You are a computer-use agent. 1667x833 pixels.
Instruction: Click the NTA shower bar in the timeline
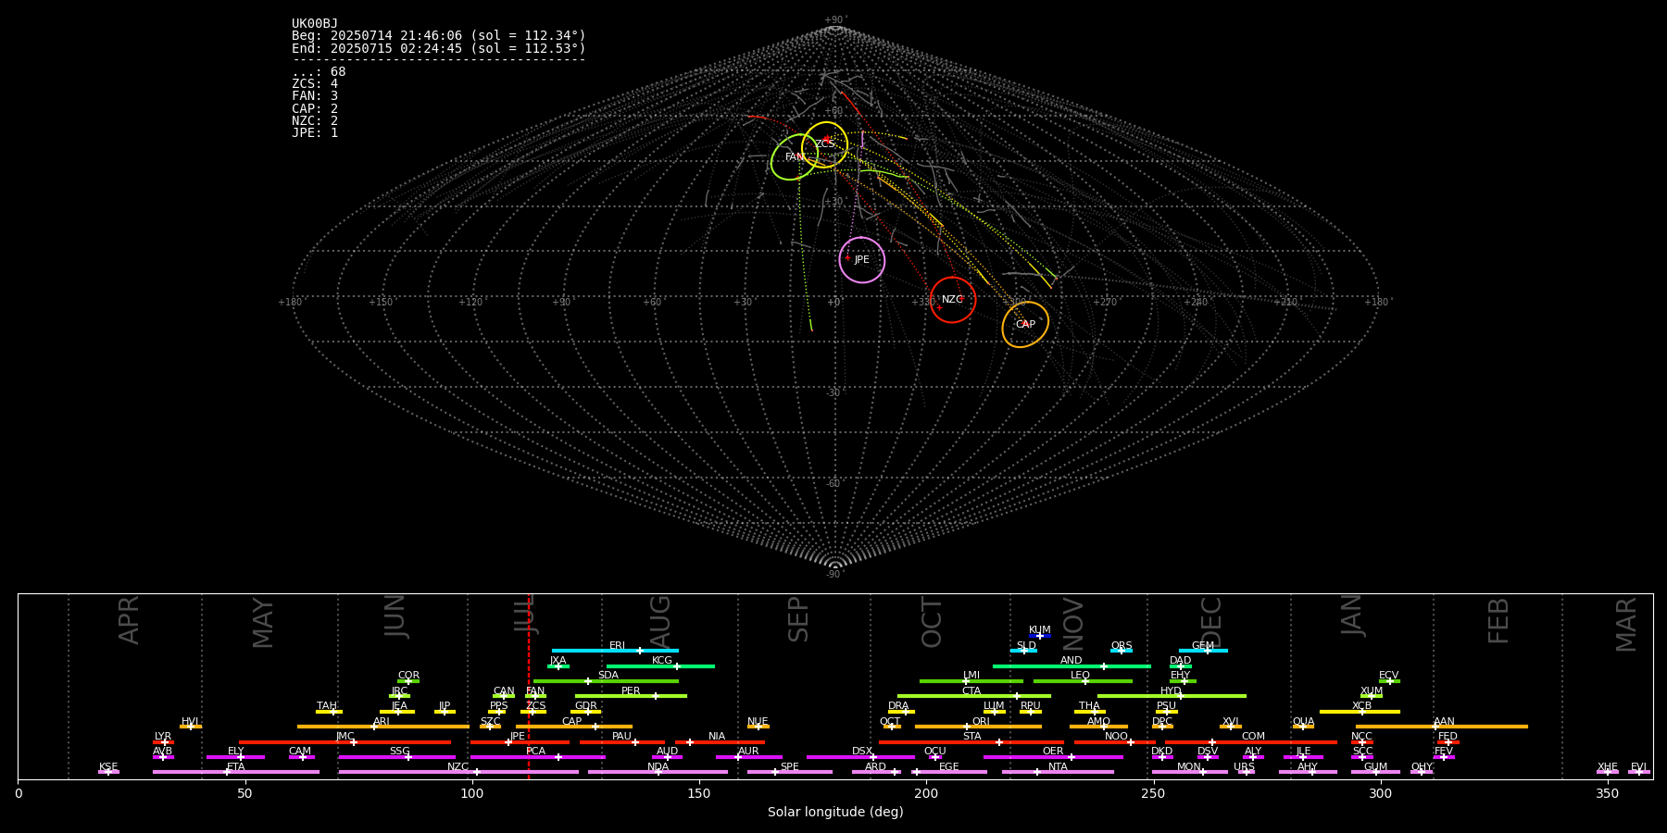tap(1058, 772)
